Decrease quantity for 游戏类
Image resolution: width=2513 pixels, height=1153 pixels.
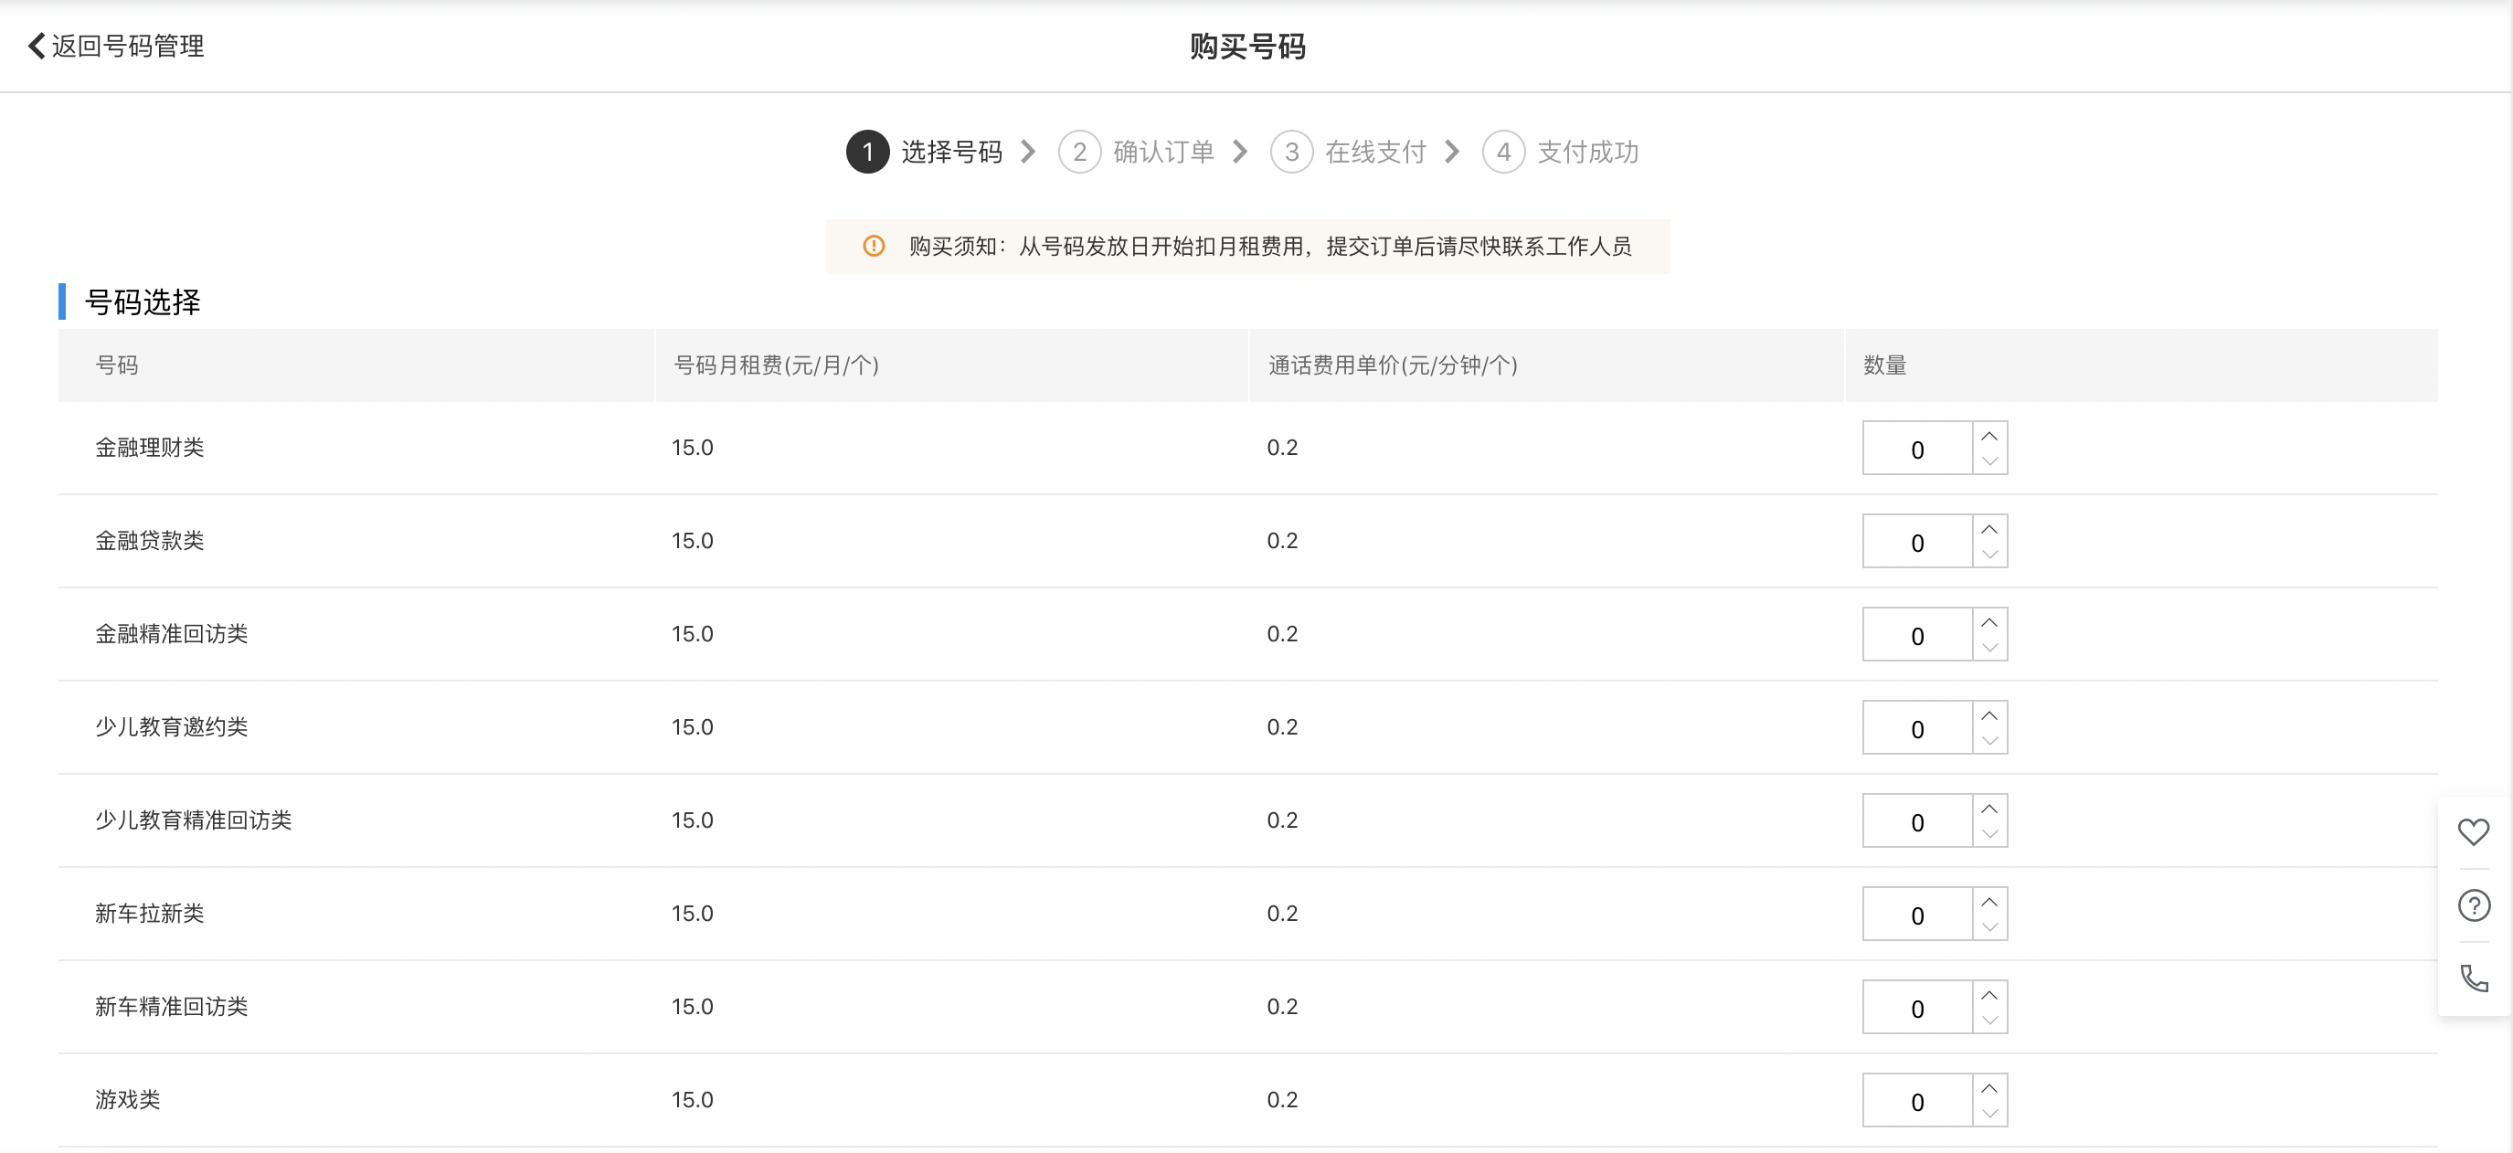tap(1989, 1113)
